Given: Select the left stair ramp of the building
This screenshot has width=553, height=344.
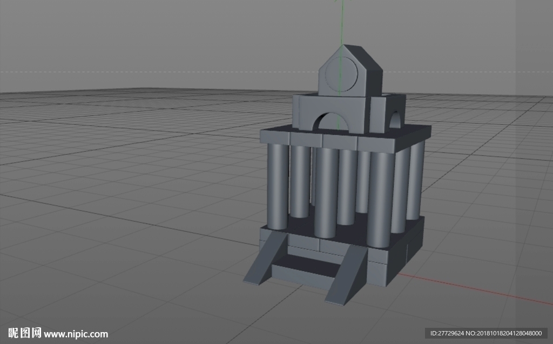Looking at the screenshot, I should 265,258.
